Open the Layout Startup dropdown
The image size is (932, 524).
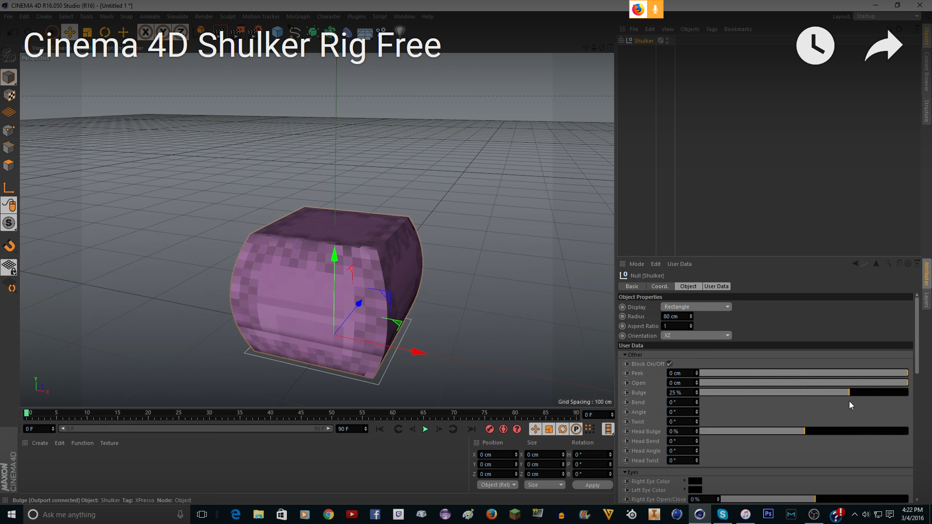(x=887, y=16)
